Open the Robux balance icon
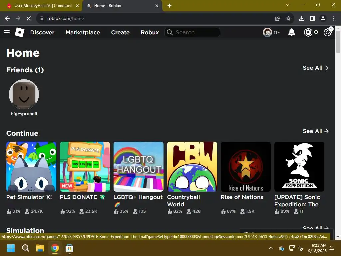Screen dimensions: 341x256 click(x=308, y=32)
